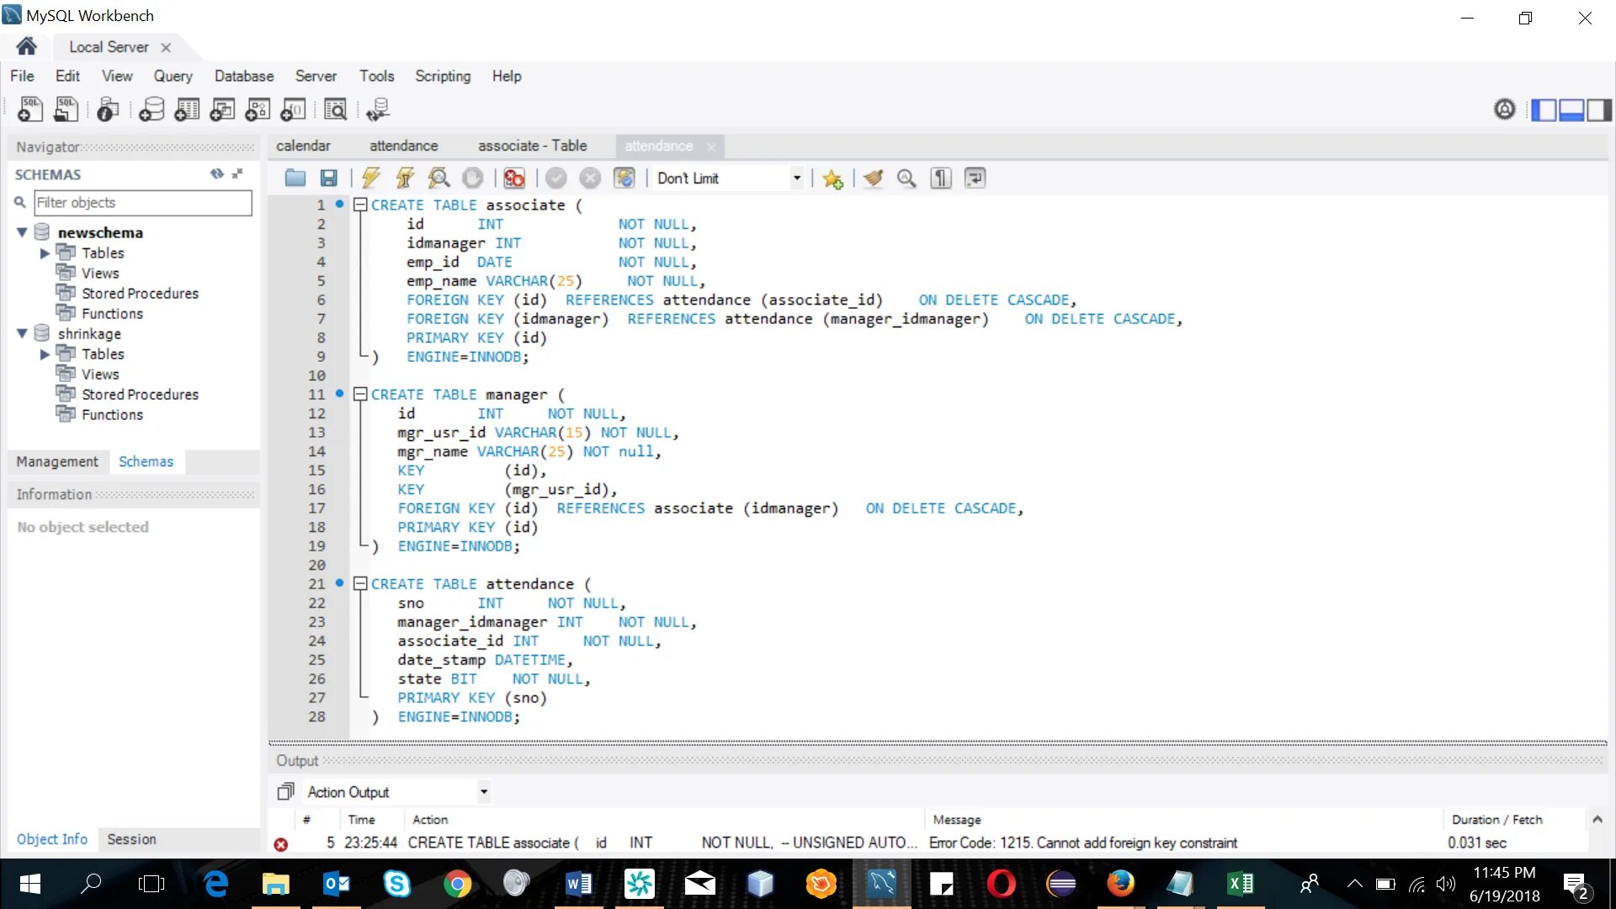
Task: Toggle word wrap in editor toolbar
Action: tap(975, 178)
